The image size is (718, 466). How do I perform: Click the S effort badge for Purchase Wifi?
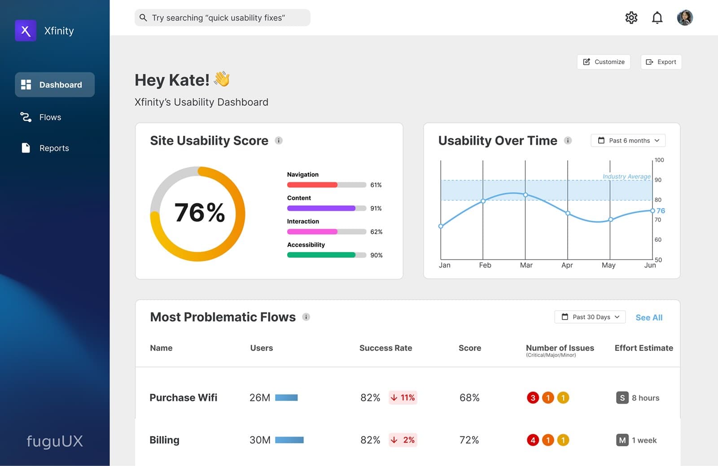[x=622, y=397]
